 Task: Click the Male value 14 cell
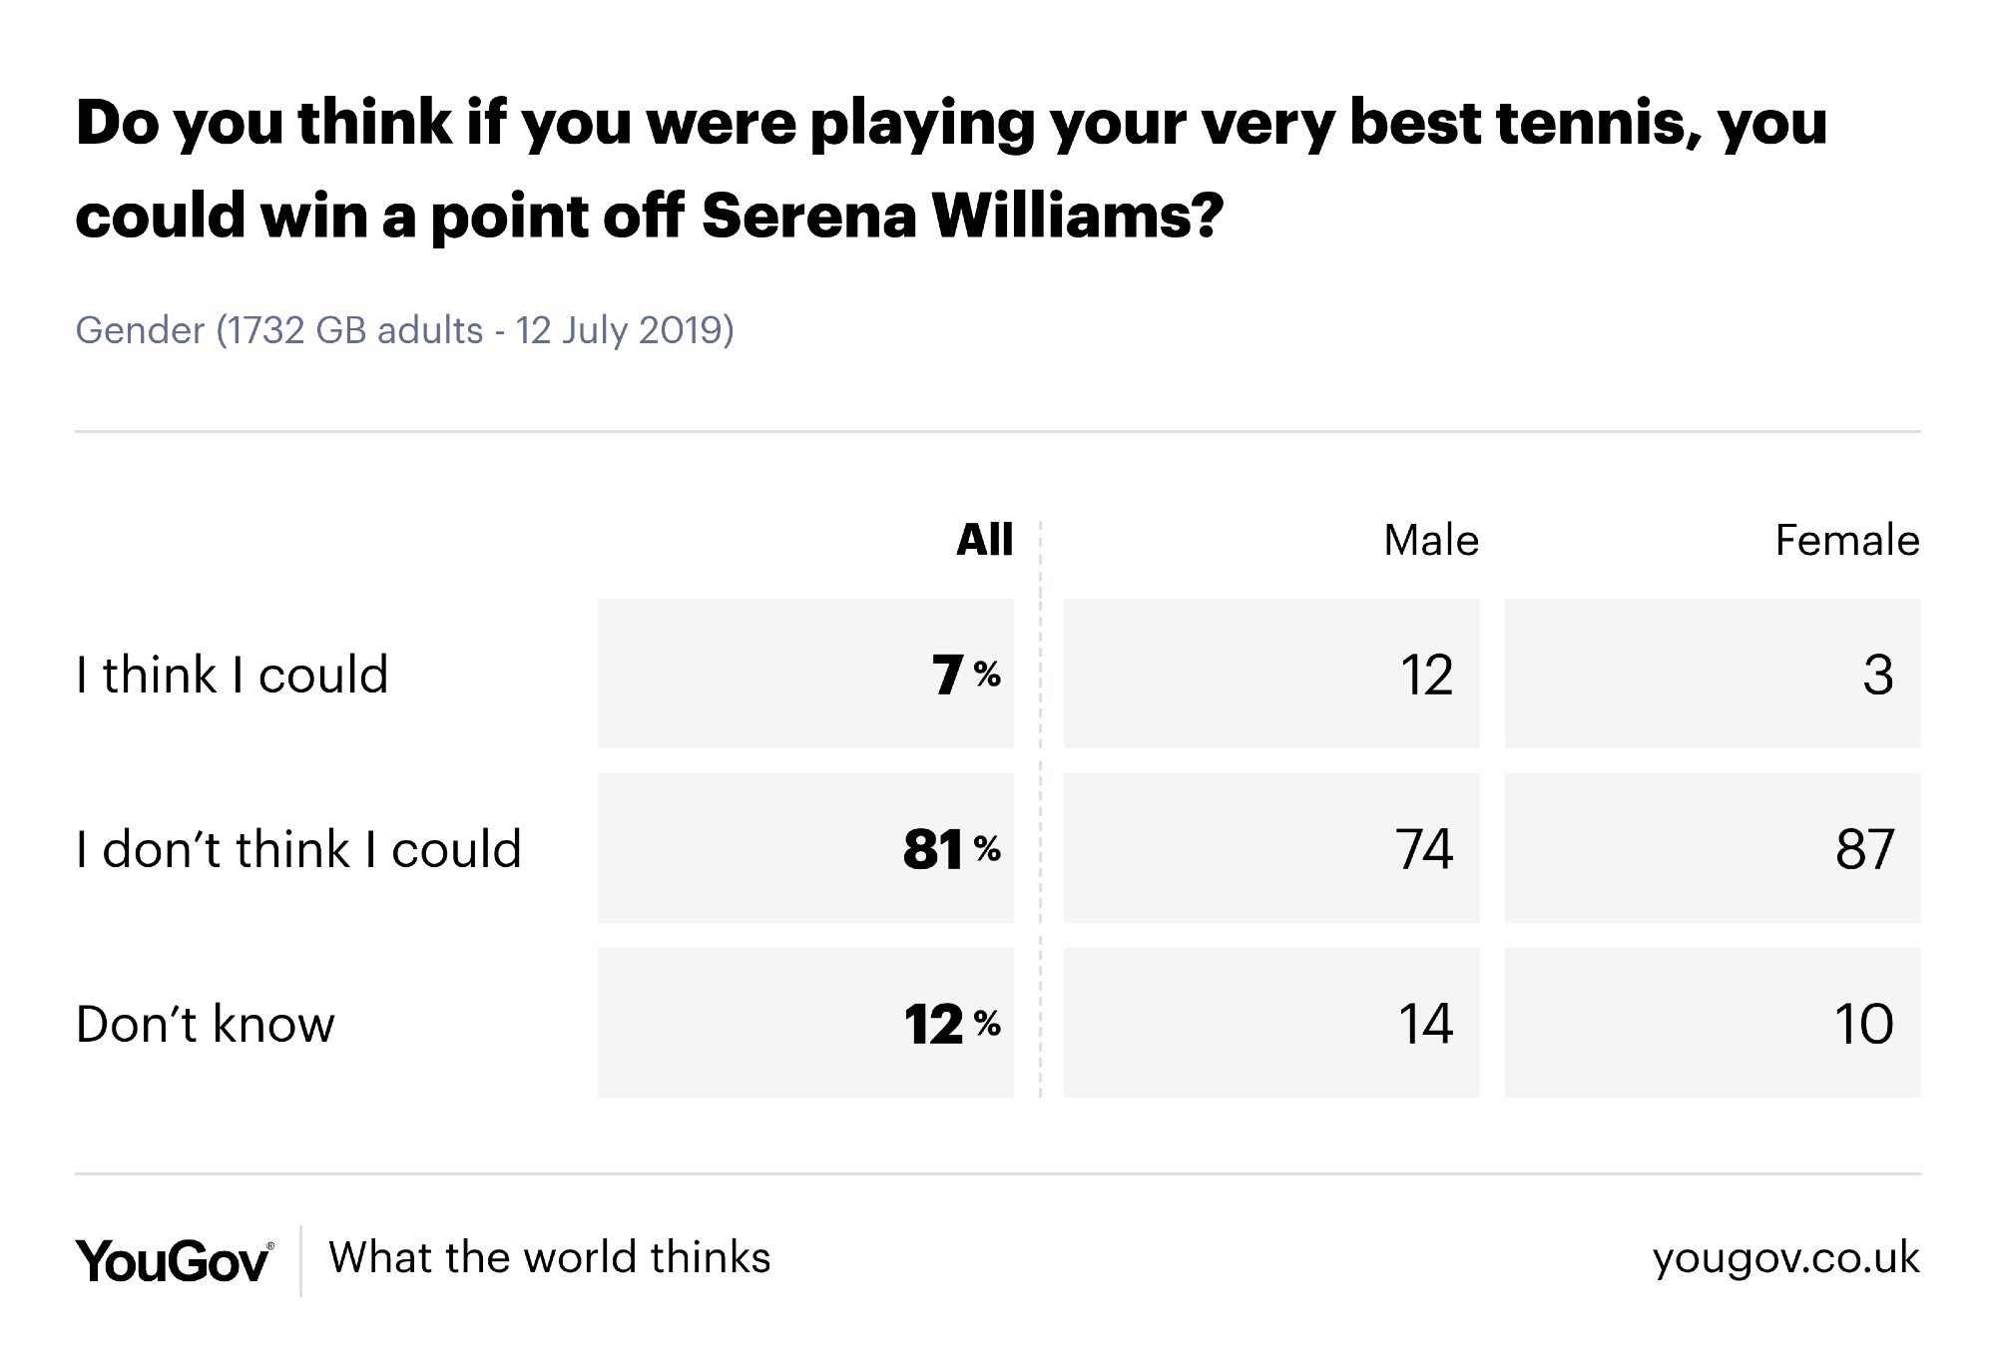tap(1271, 1023)
